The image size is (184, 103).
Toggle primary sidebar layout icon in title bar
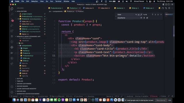click(x=164, y=5)
